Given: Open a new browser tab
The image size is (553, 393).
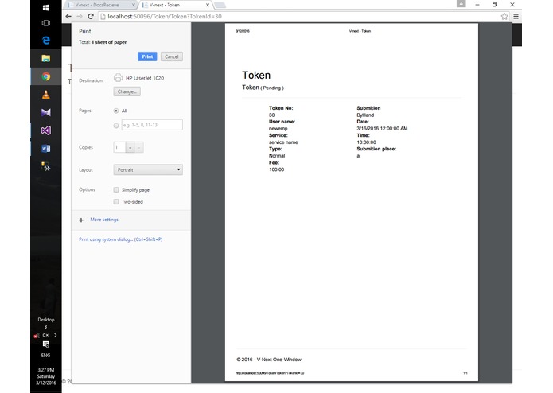Looking at the screenshot, I should tap(220, 5).
